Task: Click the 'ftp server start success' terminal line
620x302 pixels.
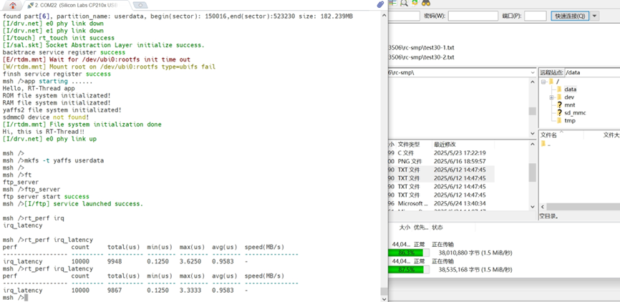Action: tap(46, 197)
